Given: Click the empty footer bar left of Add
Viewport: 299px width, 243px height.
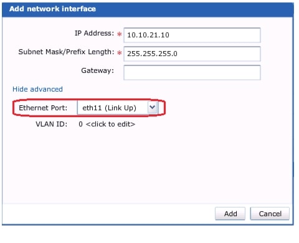Looking at the screenshot, I should [x=108, y=214].
